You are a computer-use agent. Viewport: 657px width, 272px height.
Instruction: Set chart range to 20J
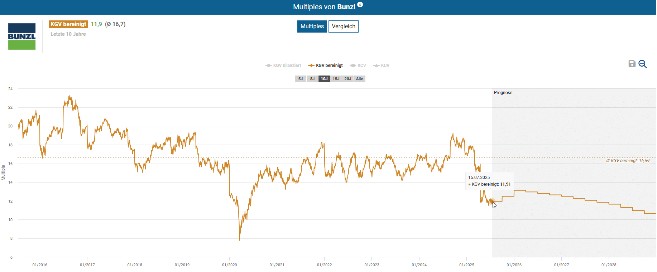(x=348, y=79)
